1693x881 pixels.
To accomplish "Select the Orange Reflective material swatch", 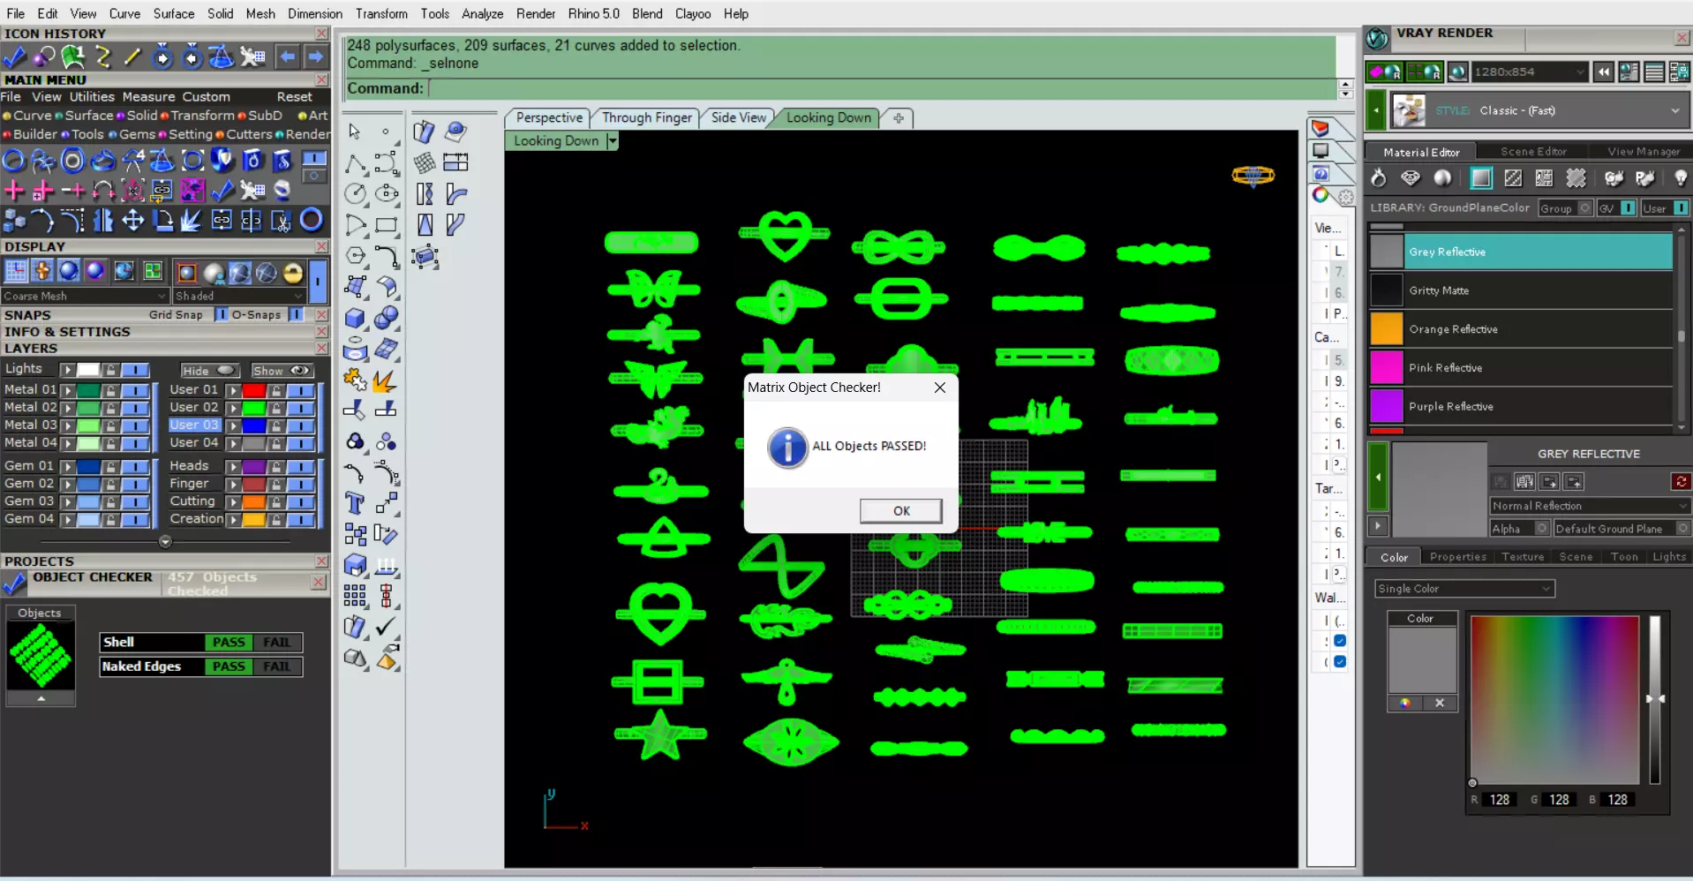I will tap(1387, 329).
